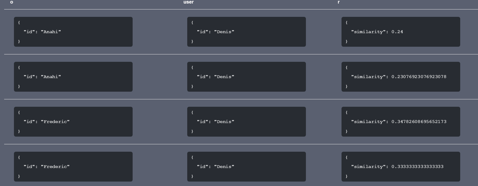The image size is (478, 186).
Task: Click Denis cell in third row
Action: pyautogui.click(x=247, y=122)
